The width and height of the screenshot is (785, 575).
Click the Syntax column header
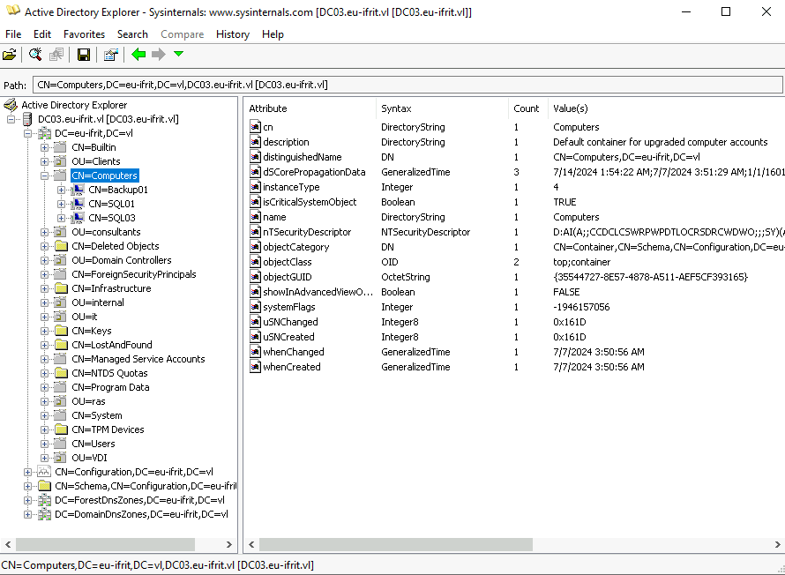442,108
